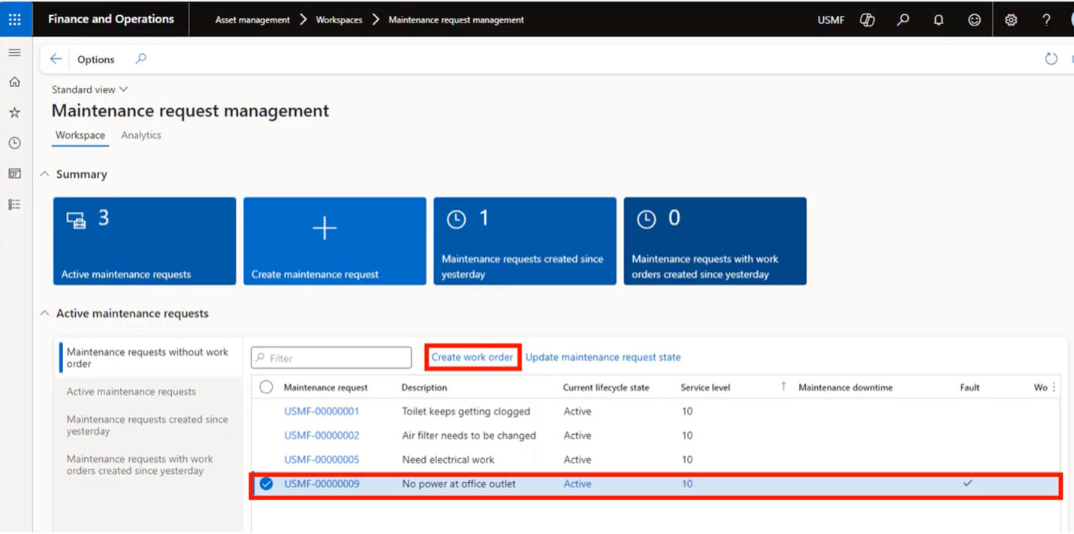Image resolution: width=1074 pixels, height=534 pixels.
Task: Click the Home icon in sidebar
Action: (14, 82)
